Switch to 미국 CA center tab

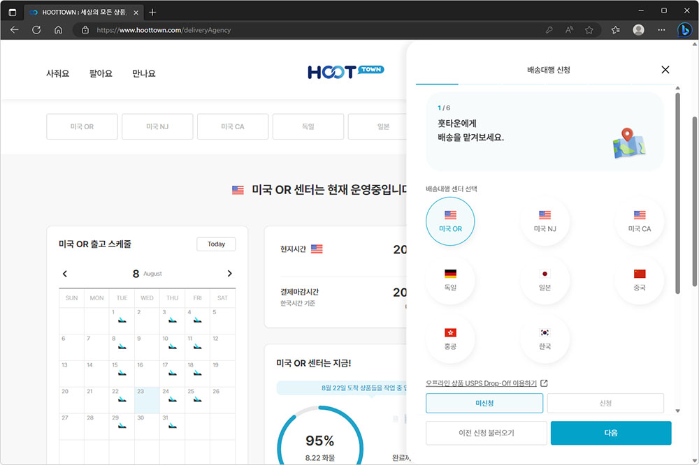pos(233,126)
